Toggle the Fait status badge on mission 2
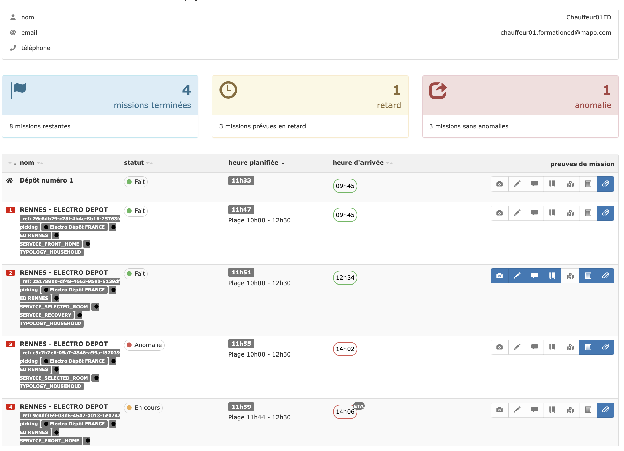Viewport: 624px width, 451px height. (136, 274)
